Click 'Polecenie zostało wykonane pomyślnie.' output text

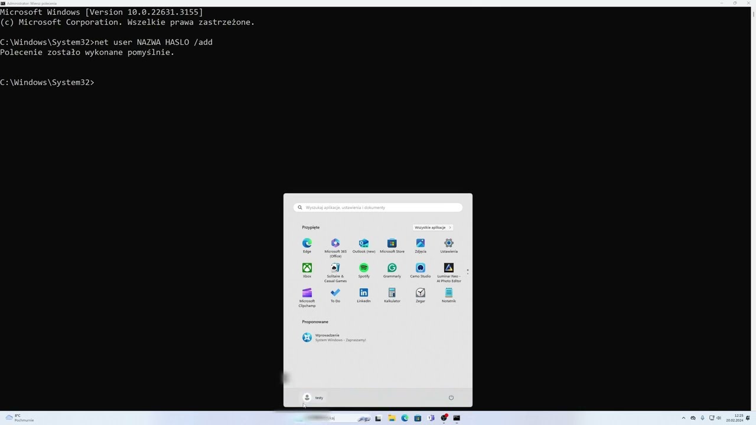click(x=87, y=52)
